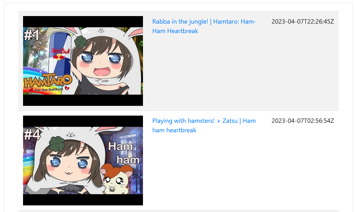
Task: Click the #1 Hamtaro video thumbnail
Action: tap(83, 61)
